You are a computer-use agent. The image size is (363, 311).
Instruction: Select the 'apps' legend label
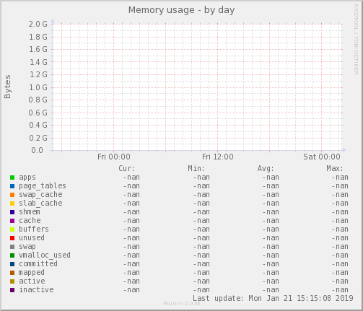tap(27, 178)
